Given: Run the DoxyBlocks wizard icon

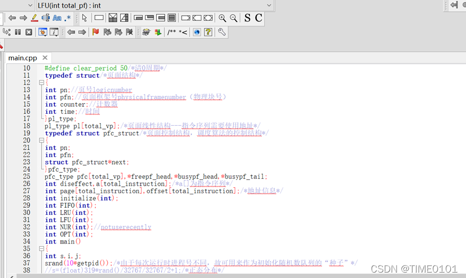Looking at the screenshot, I should pyautogui.click(x=146, y=32).
